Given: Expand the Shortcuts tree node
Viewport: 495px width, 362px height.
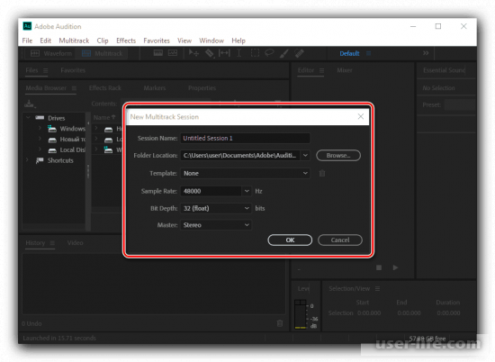Looking at the screenshot, I should [x=28, y=160].
